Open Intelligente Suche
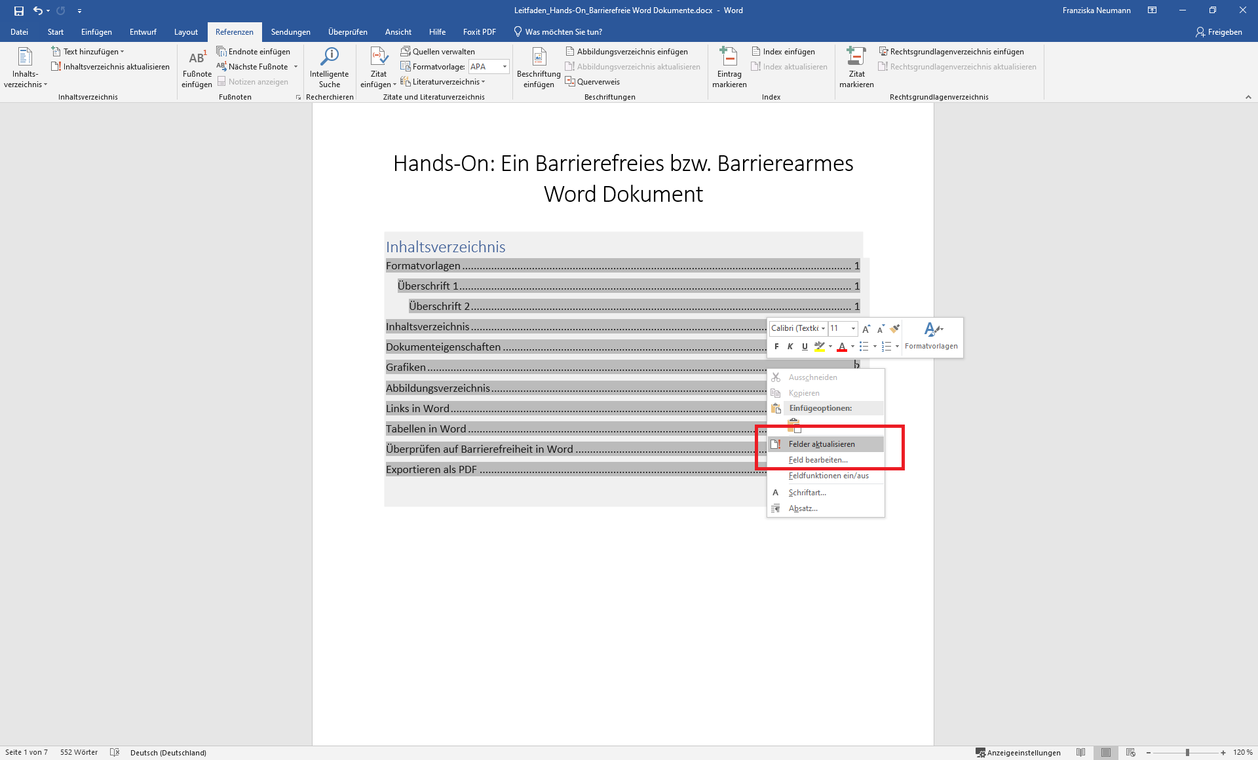The width and height of the screenshot is (1258, 760). (x=329, y=59)
